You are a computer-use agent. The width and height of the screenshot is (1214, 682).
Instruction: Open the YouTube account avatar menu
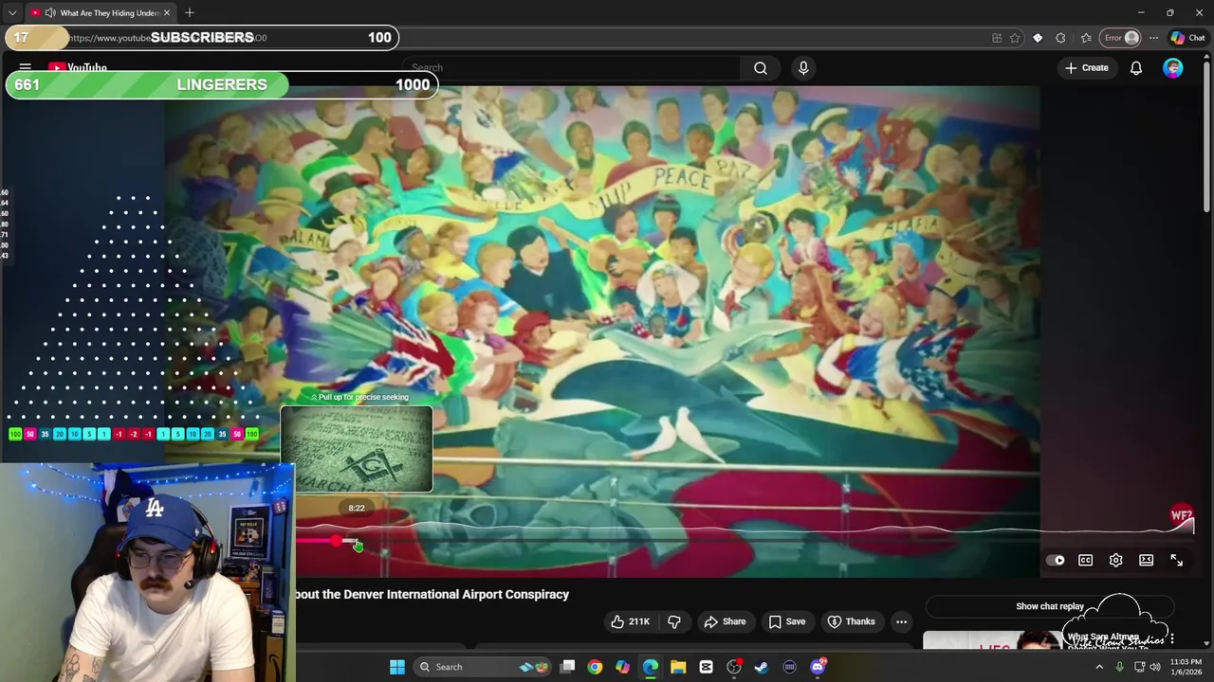(x=1173, y=68)
